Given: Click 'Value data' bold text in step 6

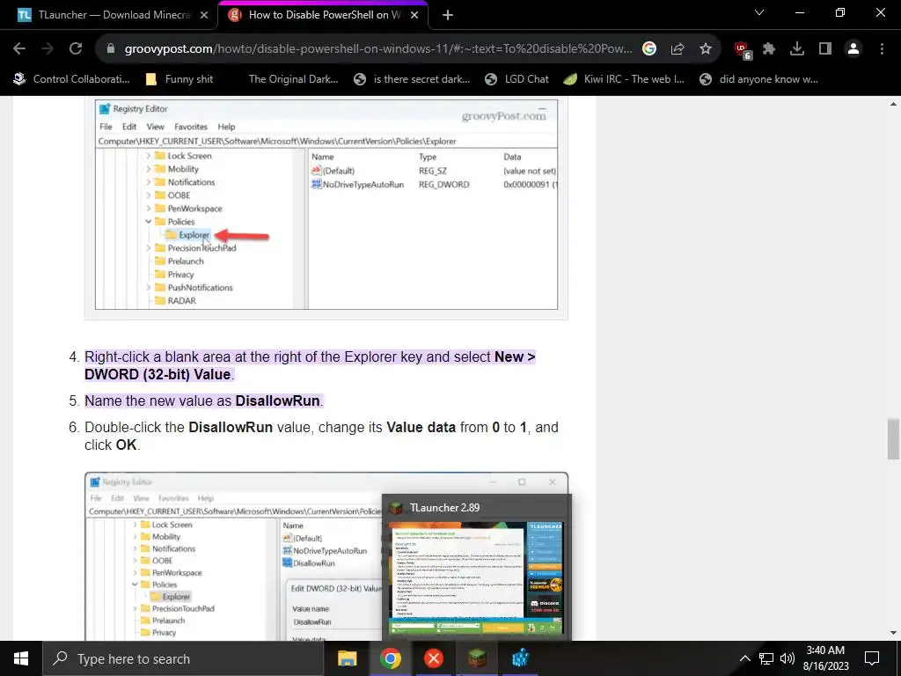Looking at the screenshot, I should tap(421, 427).
